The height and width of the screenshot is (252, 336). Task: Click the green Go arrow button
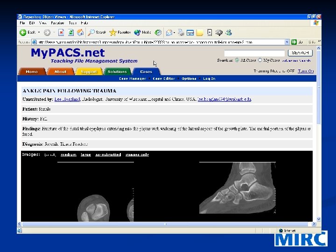click(x=294, y=42)
